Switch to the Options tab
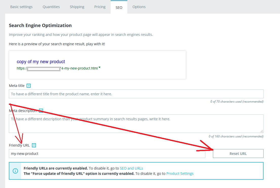This screenshot has height=188, width=280. pos(139,7)
